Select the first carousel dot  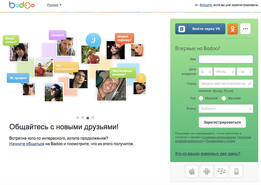pos(77,118)
